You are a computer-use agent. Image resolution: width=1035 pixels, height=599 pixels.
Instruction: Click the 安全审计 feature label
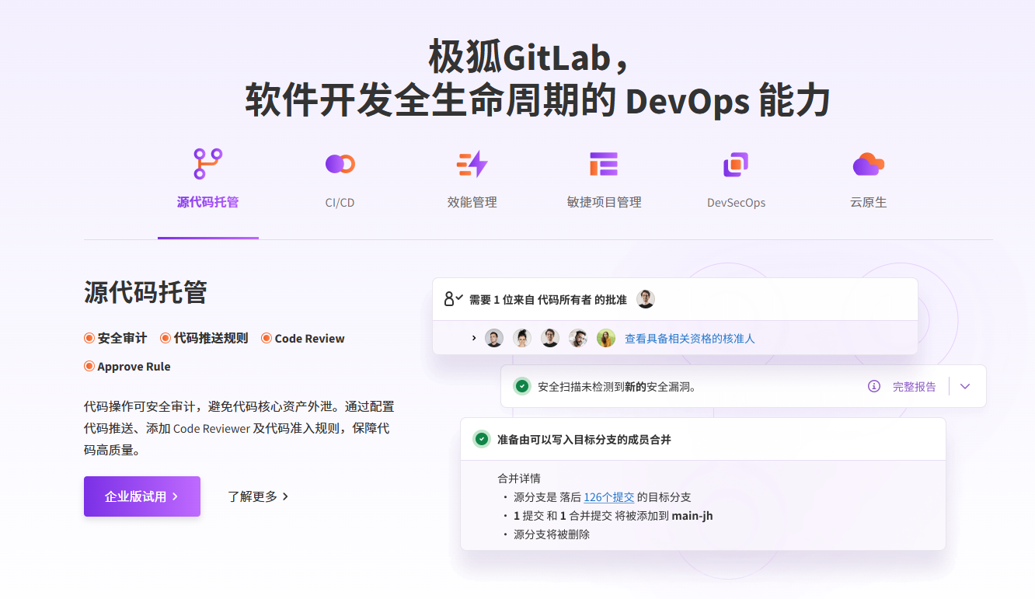[x=122, y=339]
